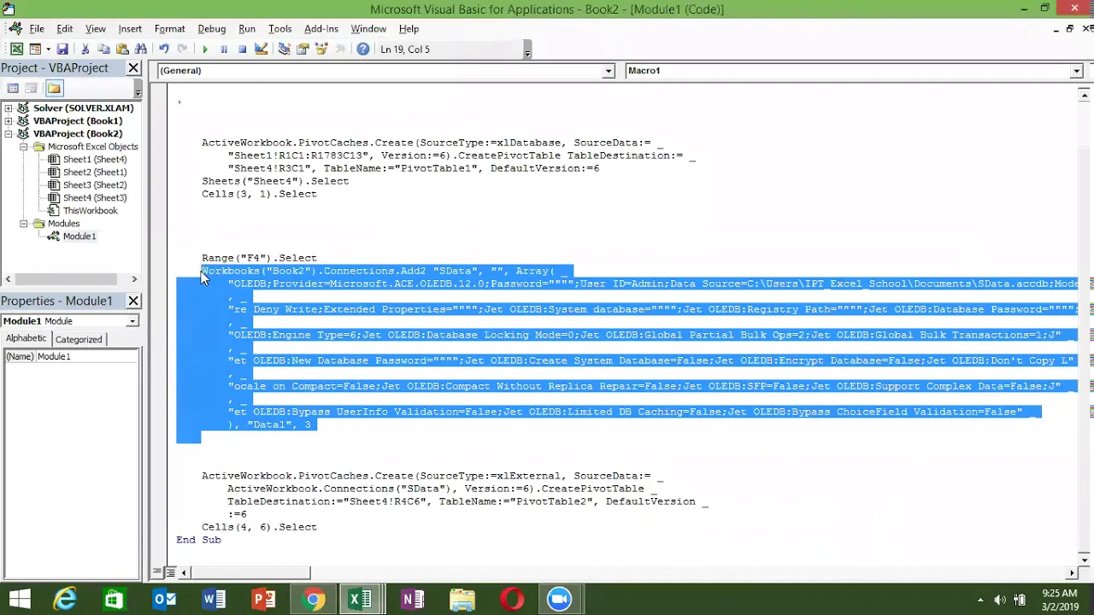Image resolution: width=1094 pixels, height=615 pixels.
Task: Toggle Design Mode icon
Action: coord(262,50)
